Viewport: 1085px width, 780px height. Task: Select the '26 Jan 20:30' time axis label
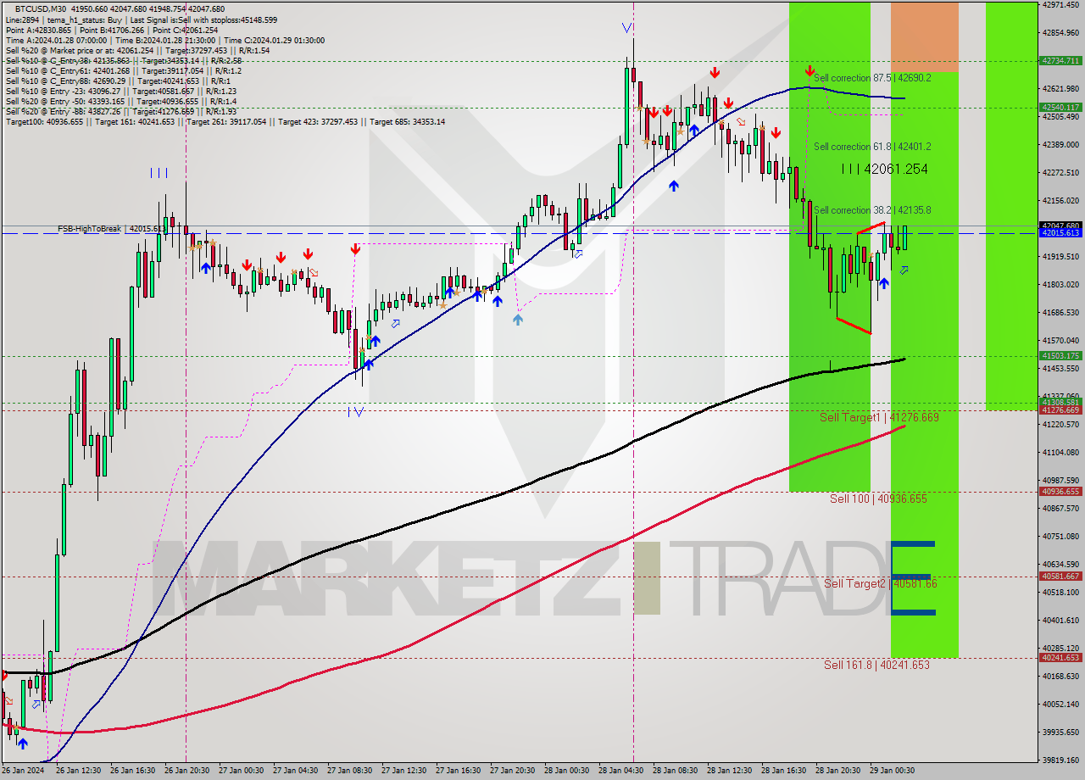(x=186, y=771)
